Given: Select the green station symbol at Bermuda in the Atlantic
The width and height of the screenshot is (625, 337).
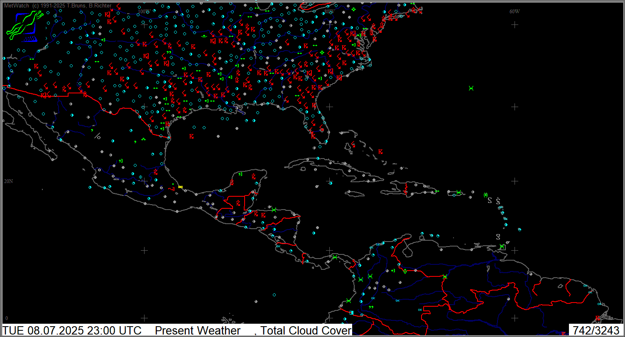Looking at the screenshot, I should click(471, 88).
